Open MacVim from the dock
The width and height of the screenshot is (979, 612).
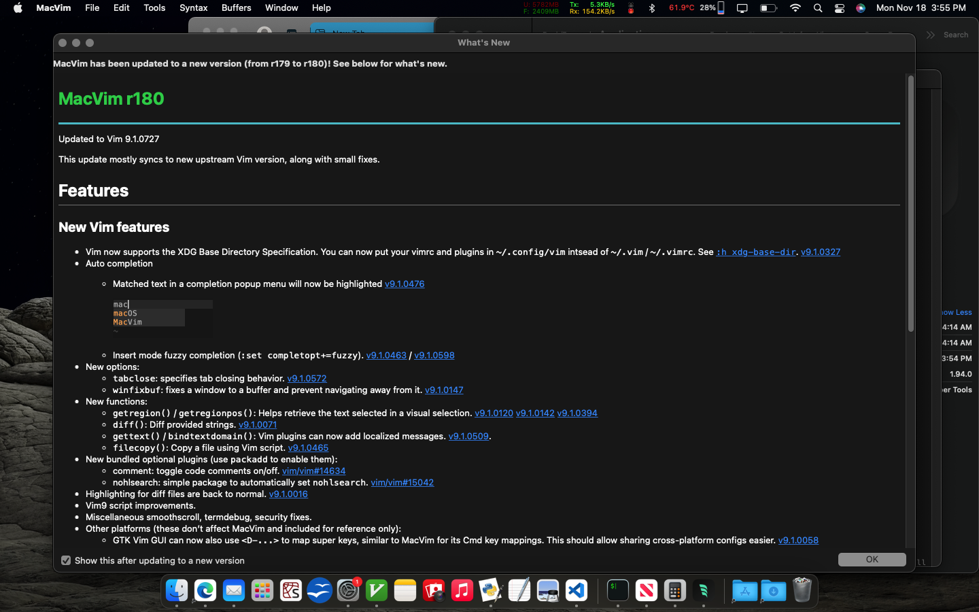tap(376, 590)
